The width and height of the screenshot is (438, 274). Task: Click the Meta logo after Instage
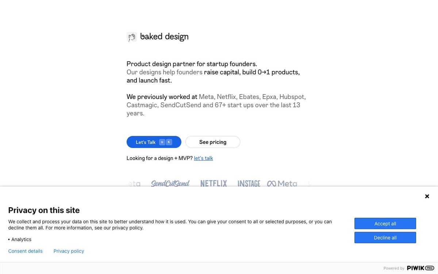click(282, 184)
